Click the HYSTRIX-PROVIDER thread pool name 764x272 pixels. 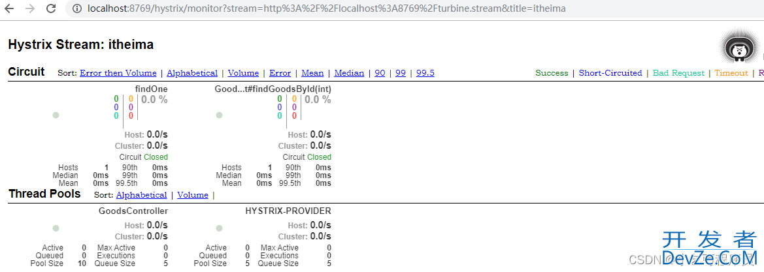pos(288,211)
